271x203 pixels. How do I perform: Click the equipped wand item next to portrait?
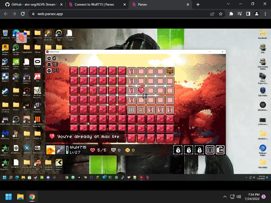point(60,150)
